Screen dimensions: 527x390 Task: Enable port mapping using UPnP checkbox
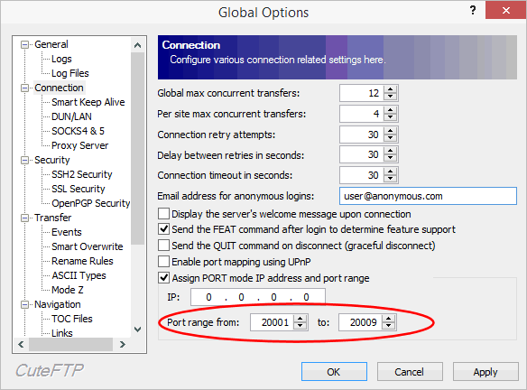pyautogui.click(x=163, y=262)
